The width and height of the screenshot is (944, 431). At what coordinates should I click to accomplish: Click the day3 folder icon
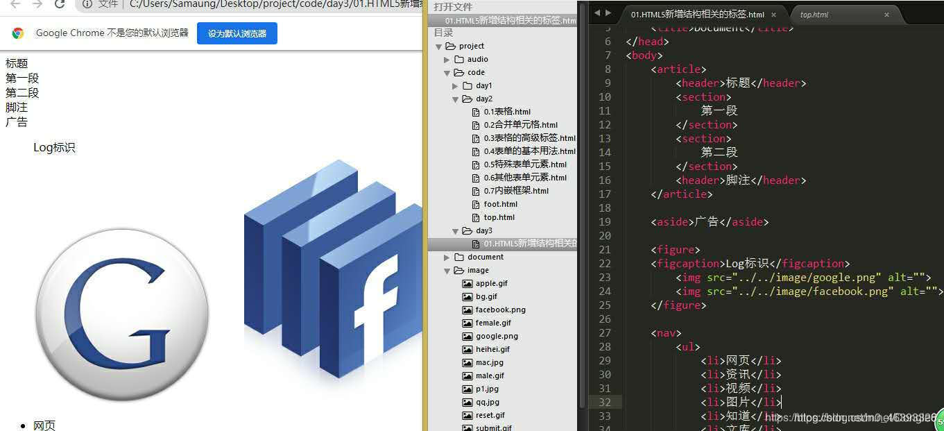pos(467,230)
